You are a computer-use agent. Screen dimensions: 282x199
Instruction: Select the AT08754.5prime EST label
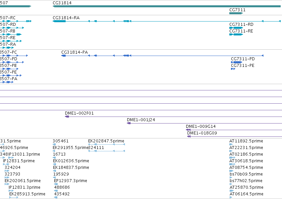[246, 168]
